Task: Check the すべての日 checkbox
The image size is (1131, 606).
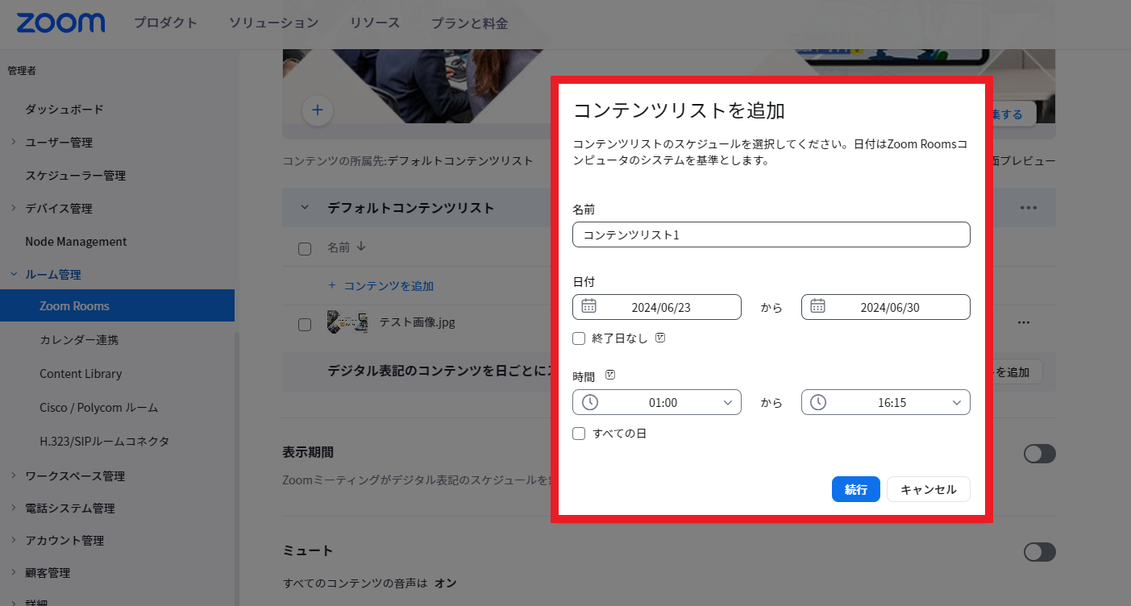Action: (x=579, y=434)
